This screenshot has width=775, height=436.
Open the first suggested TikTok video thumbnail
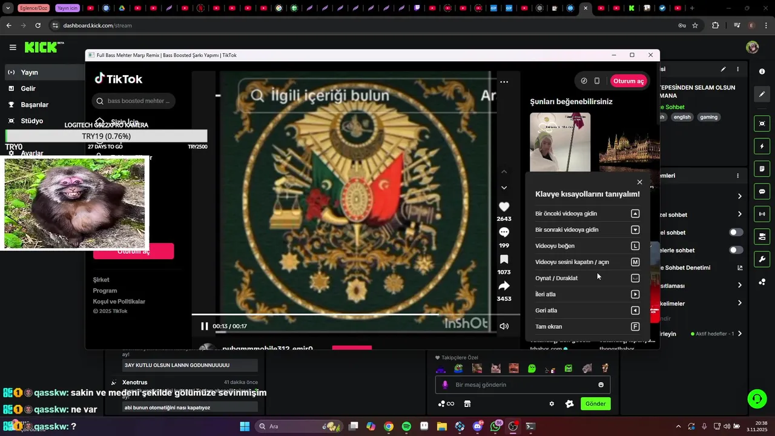(560, 142)
